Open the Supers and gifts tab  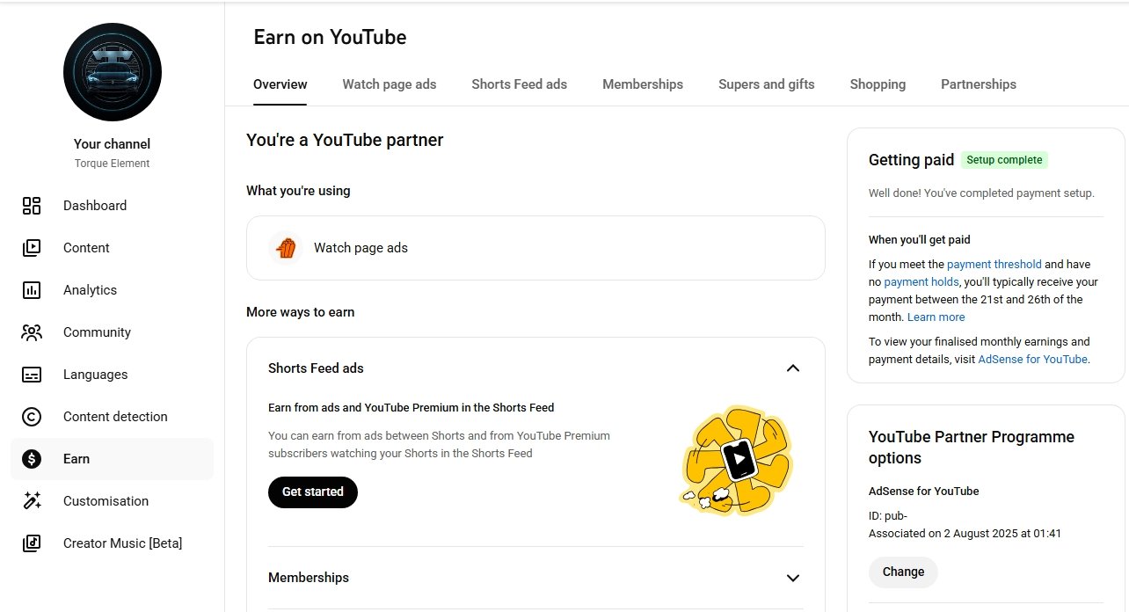766,84
